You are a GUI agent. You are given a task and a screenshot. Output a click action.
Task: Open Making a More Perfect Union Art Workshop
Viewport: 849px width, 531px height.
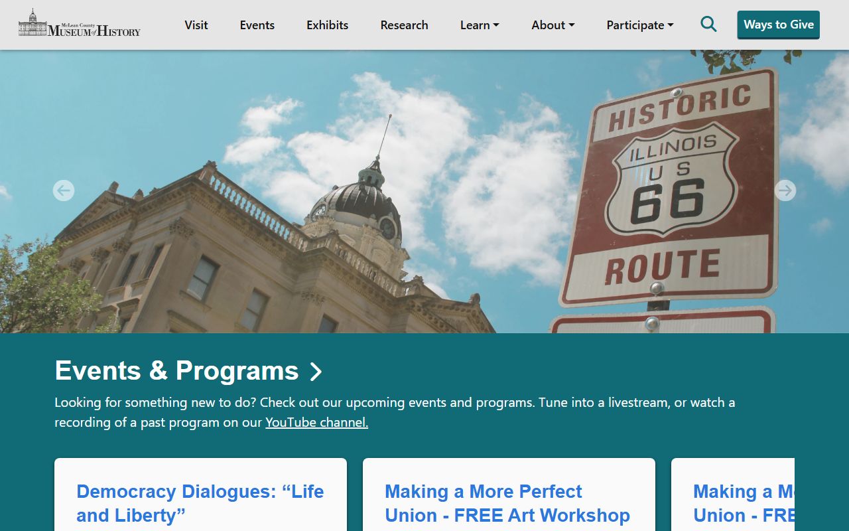point(507,503)
